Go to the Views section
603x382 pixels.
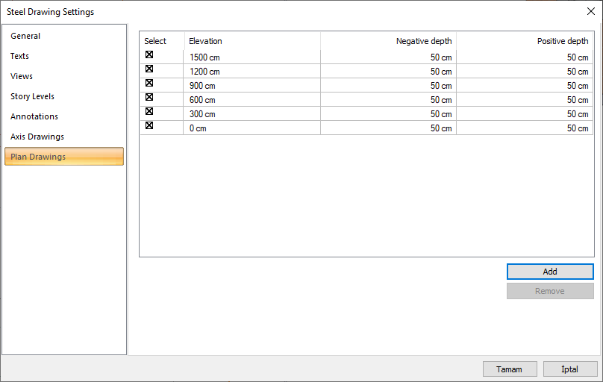(22, 76)
